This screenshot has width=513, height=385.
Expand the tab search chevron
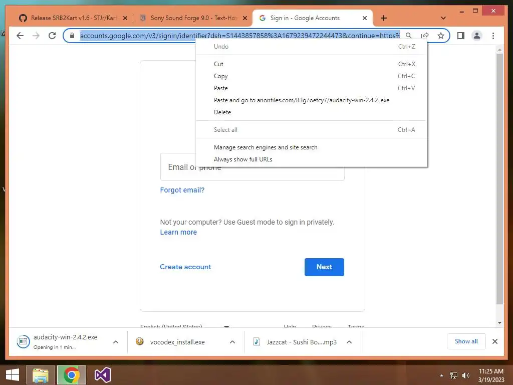pyautogui.click(x=443, y=18)
